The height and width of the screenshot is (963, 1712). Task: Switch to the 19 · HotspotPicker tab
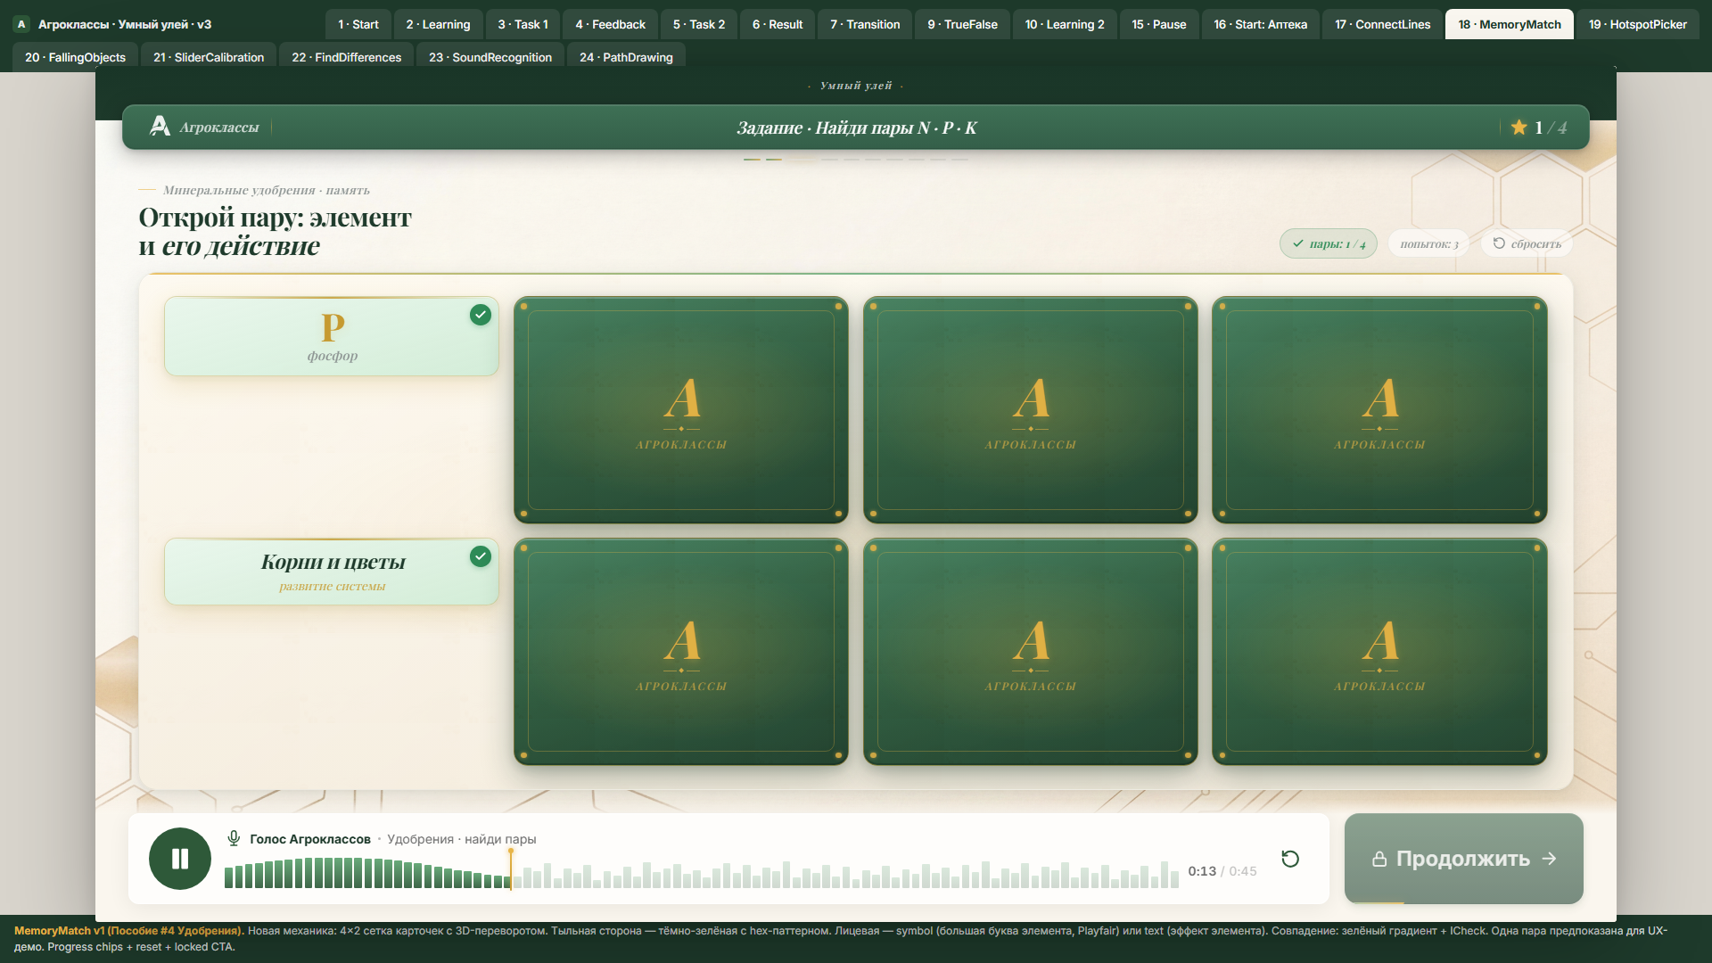tap(1637, 24)
